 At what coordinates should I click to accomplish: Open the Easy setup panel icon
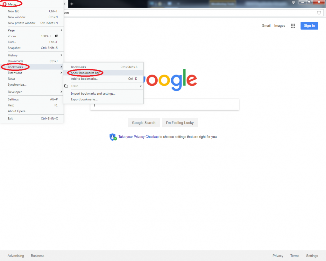pos(293,2)
